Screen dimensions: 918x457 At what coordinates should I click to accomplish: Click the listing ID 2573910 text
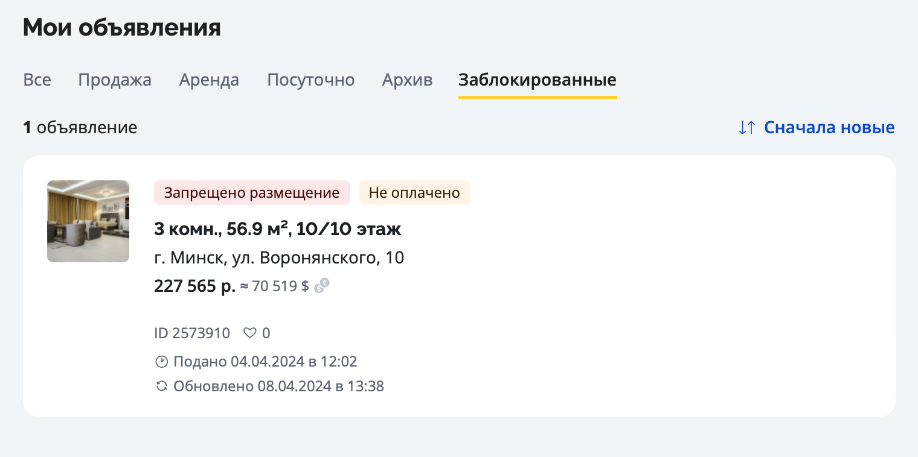pyautogui.click(x=192, y=333)
